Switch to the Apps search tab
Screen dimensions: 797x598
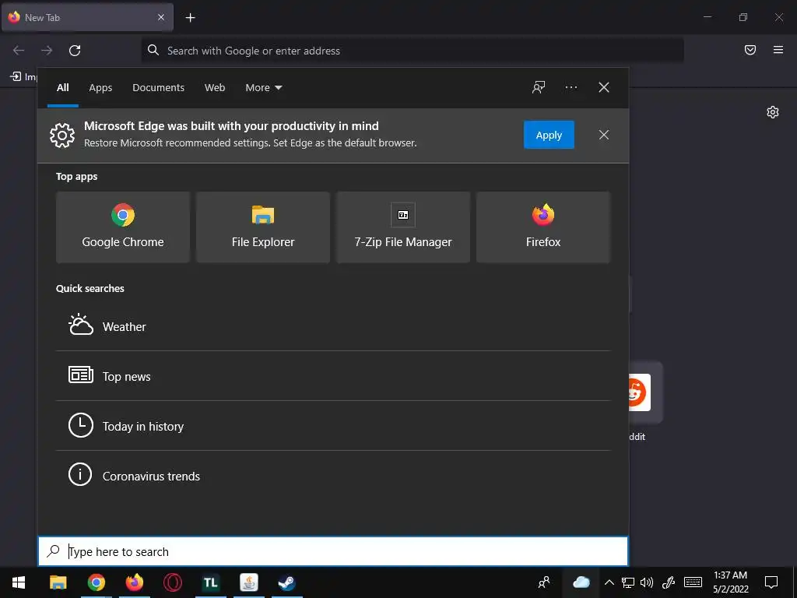tap(100, 87)
